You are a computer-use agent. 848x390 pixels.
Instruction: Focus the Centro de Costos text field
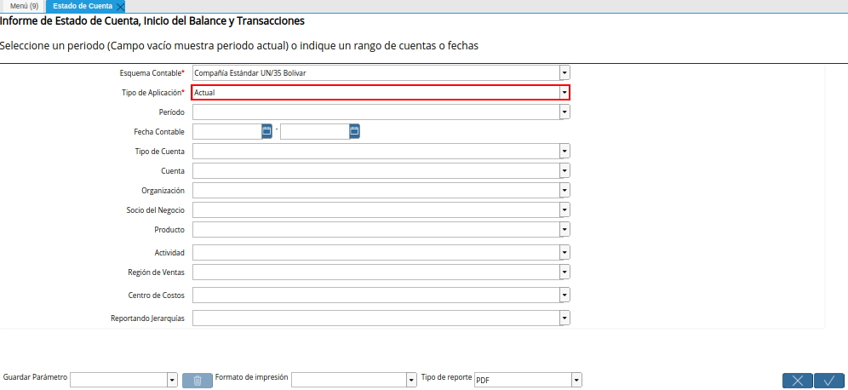click(375, 295)
